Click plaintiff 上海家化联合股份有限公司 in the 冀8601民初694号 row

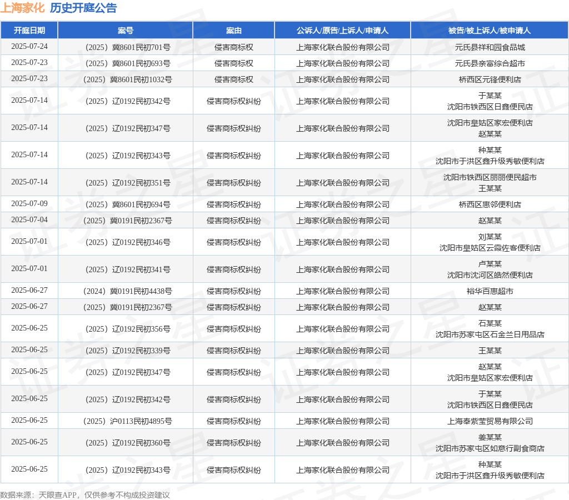click(342, 204)
